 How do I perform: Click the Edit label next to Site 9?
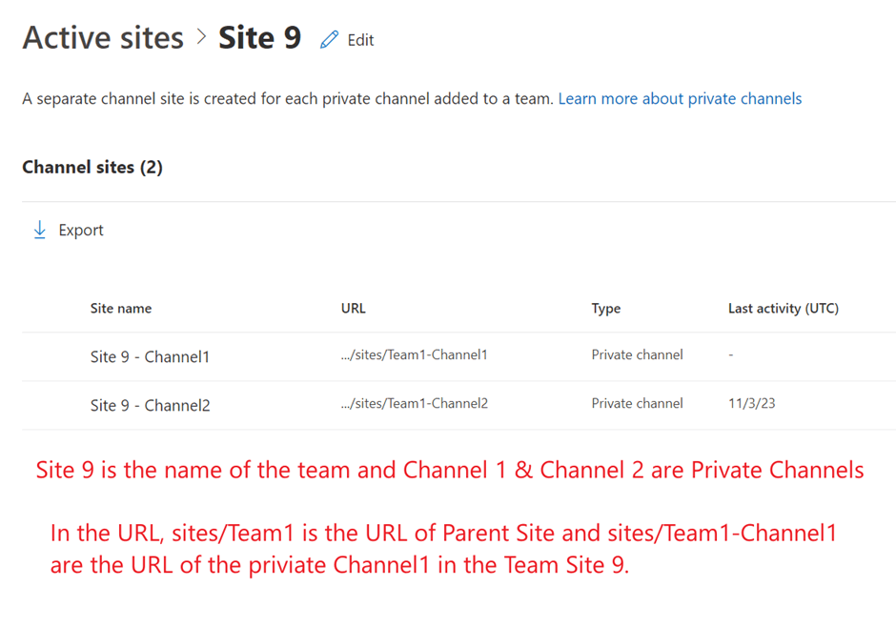(360, 40)
